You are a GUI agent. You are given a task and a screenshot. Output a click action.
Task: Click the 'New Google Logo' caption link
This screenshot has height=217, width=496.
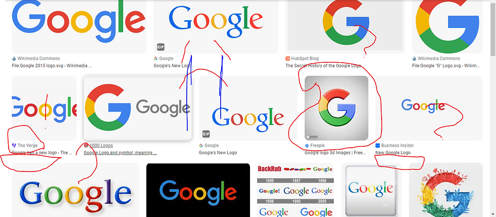tap(393, 153)
